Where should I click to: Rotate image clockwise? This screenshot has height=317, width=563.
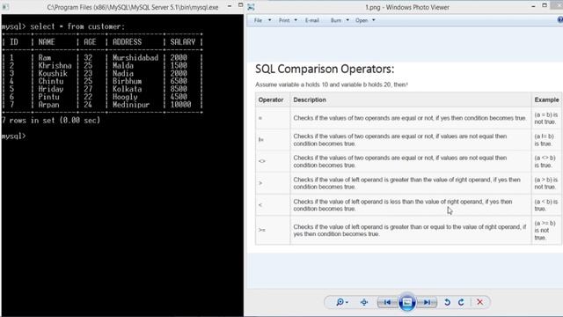click(x=461, y=302)
